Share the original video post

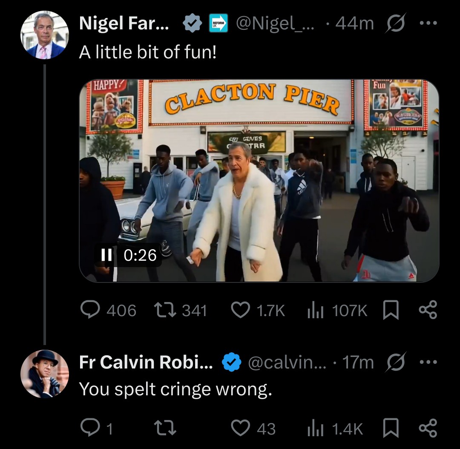coord(428,311)
